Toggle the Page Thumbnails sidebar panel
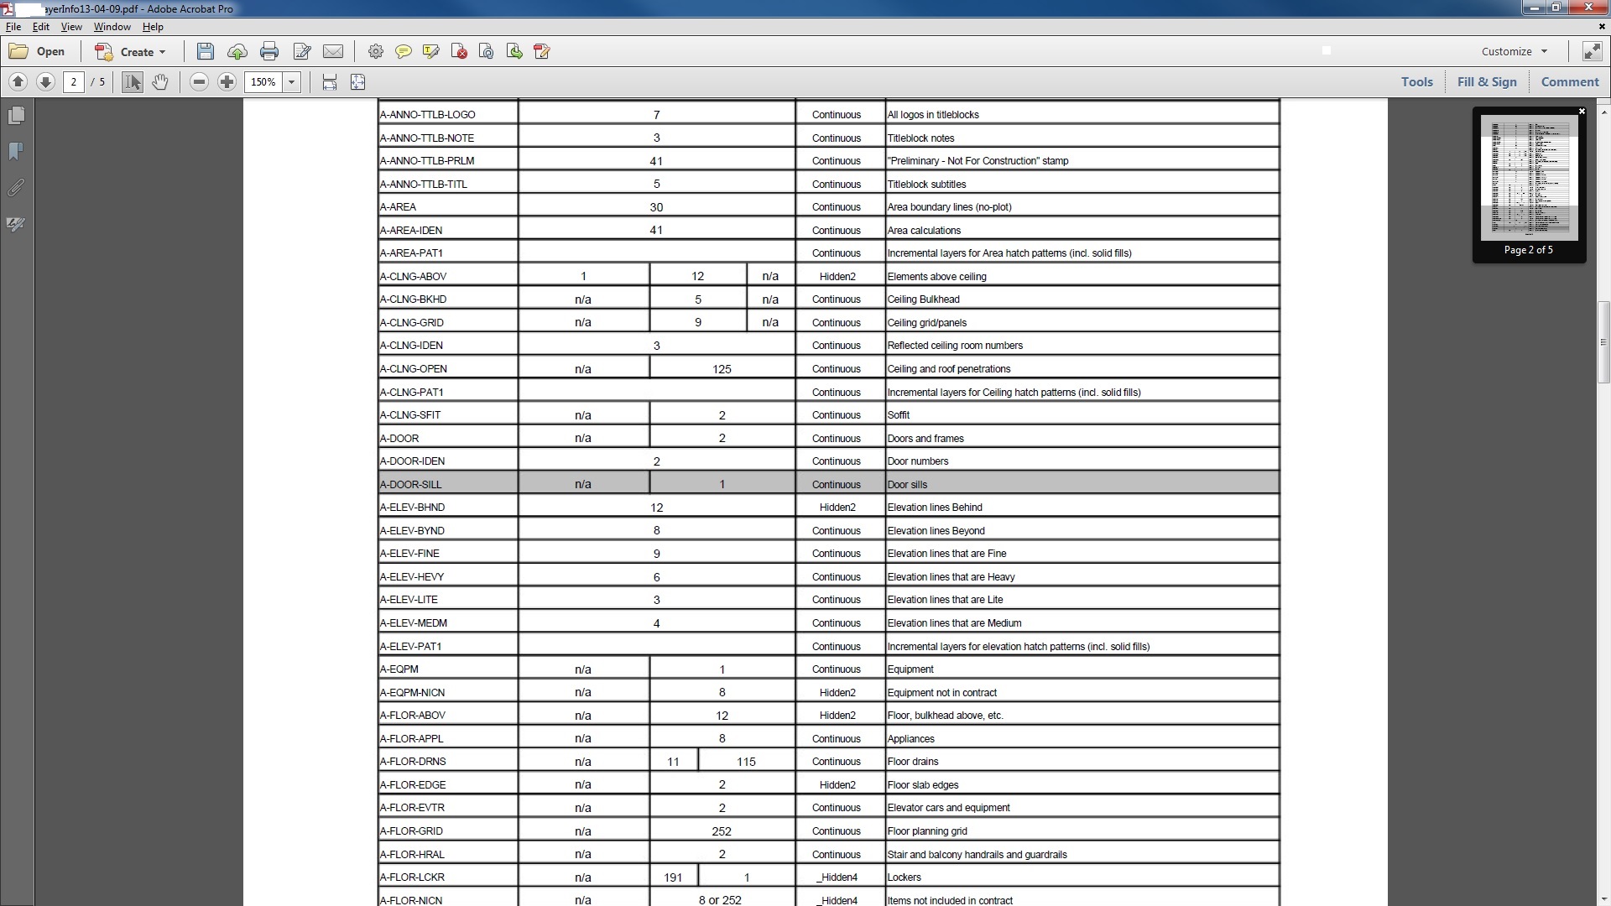1611x906 pixels. click(x=16, y=116)
